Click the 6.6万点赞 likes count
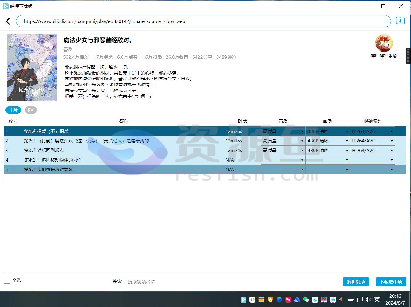This screenshot has width=411, height=307. pos(127,57)
